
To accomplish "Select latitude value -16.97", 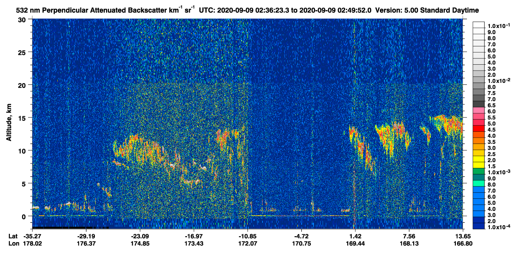I will (x=194, y=236).
